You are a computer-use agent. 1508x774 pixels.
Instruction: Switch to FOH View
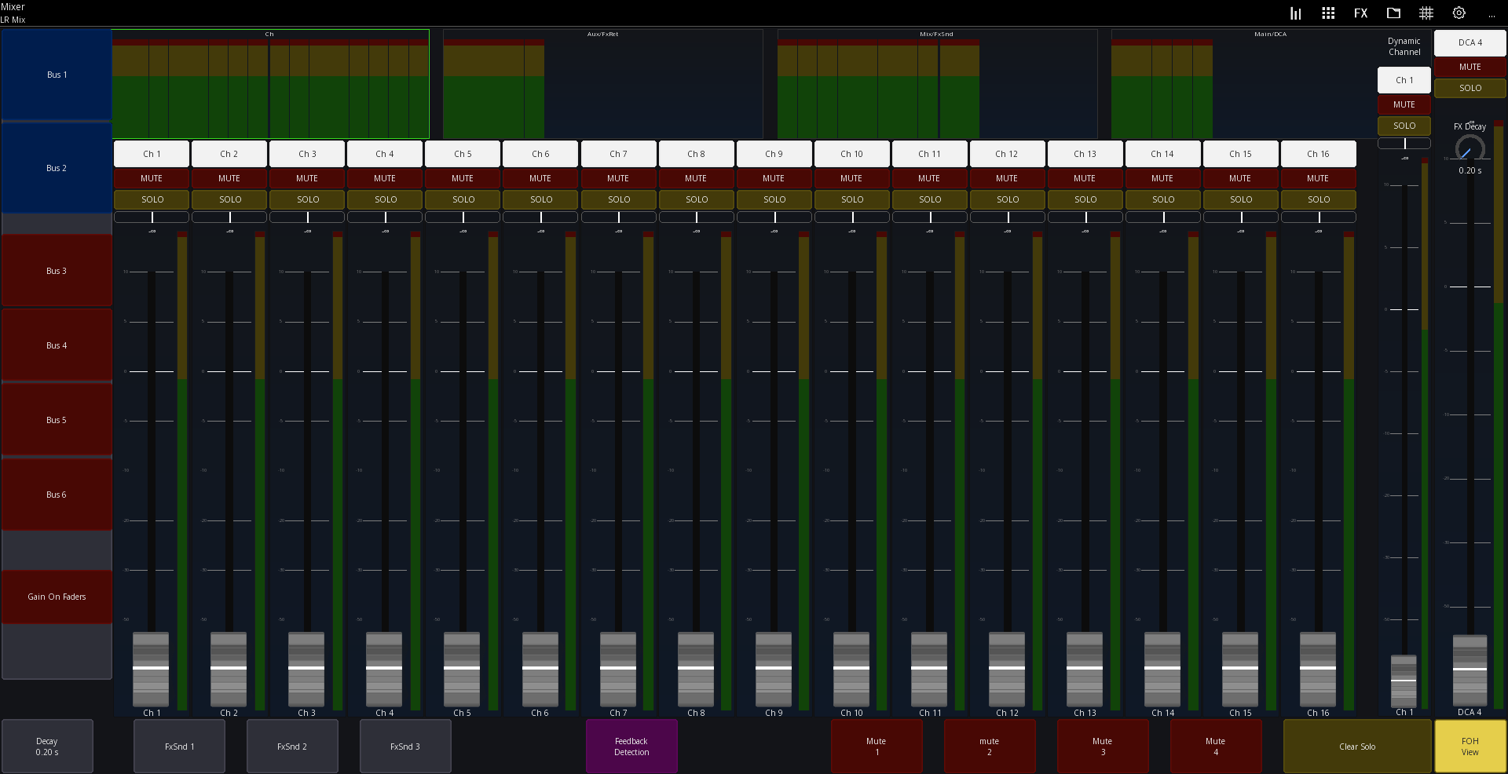[1470, 747]
